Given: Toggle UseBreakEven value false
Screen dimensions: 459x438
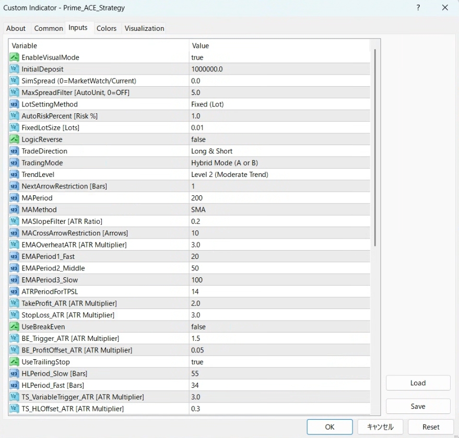Looking at the screenshot, I should [x=279, y=326].
